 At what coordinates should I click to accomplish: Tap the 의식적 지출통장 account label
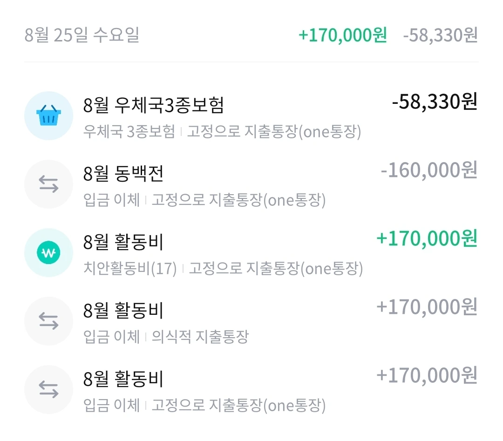pos(200,337)
